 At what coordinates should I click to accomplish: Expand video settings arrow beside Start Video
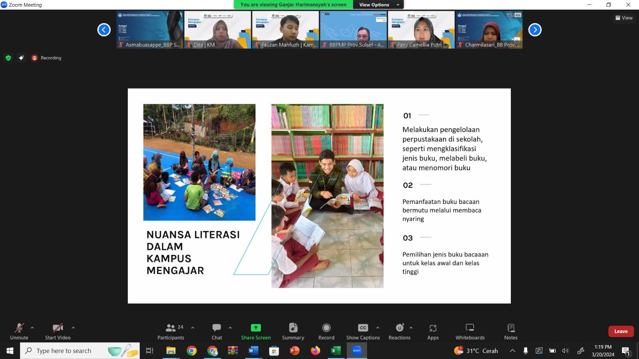point(73,327)
